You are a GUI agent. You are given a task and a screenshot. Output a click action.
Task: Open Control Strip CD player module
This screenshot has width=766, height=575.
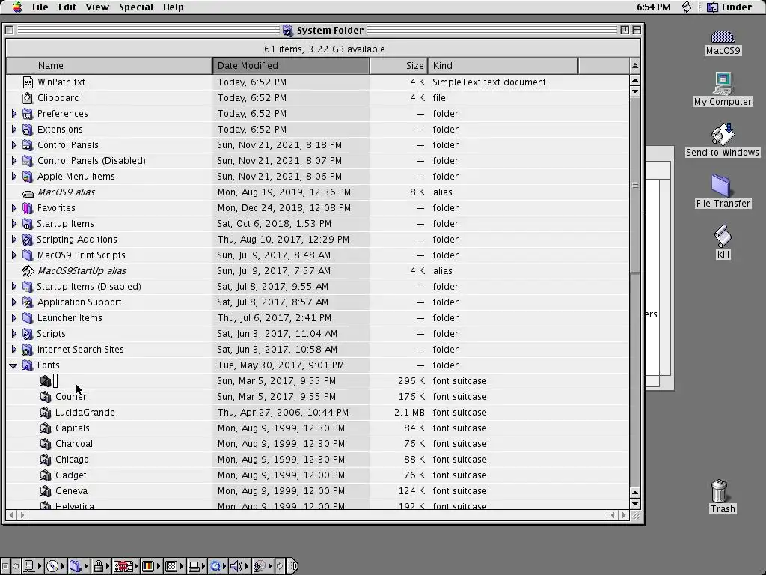coord(55,566)
